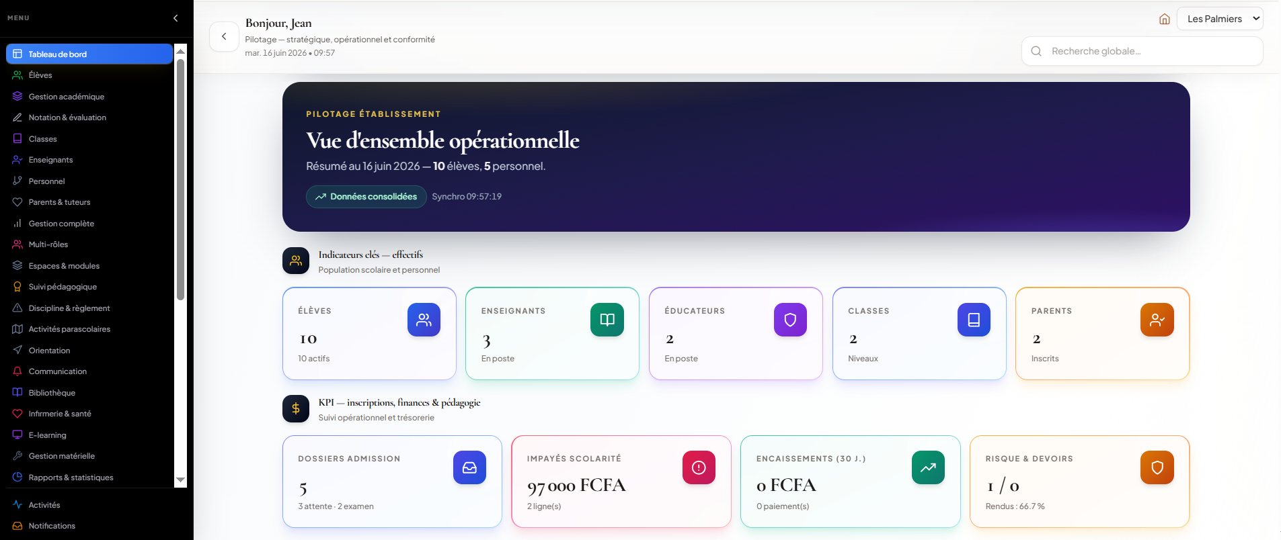The width and height of the screenshot is (1281, 540).
Task: Click the '97 000 FCFA' unpaid amount
Action: coord(576,486)
